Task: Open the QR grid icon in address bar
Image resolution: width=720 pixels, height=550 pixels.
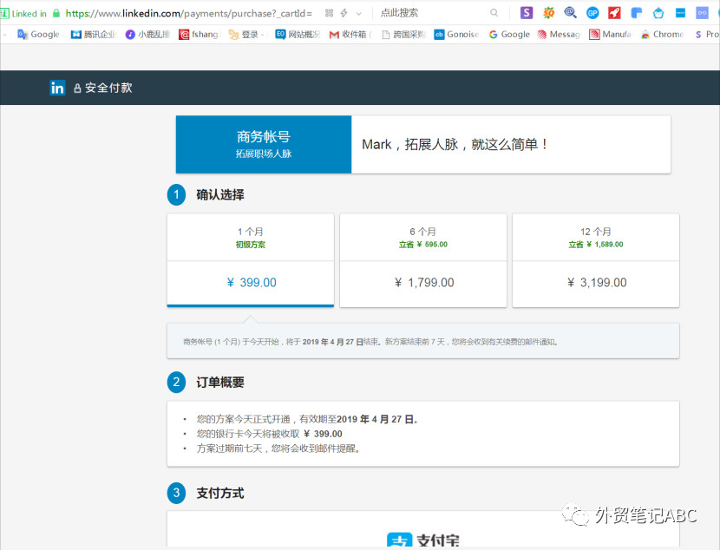Action: tap(330, 13)
